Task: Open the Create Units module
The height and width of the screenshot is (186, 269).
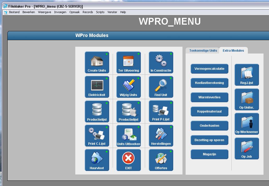Action: [x=97, y=62]
